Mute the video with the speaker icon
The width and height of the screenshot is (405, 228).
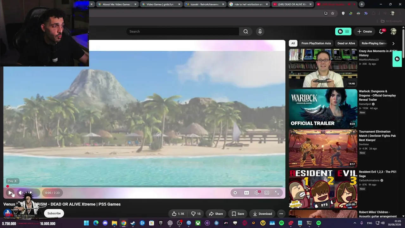pos(21,193)
